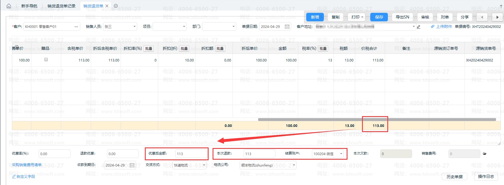Go to next record with right arrow

497,17
